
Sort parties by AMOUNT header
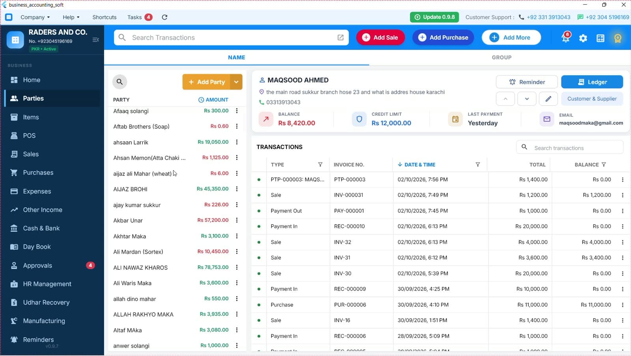coord(213,100)
